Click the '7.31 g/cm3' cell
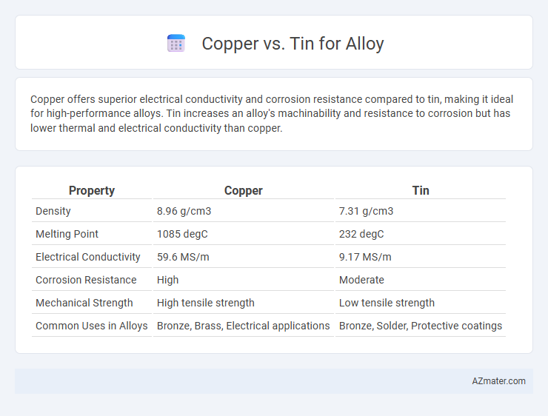This screenshot has height=416, width=548. pyautogui.click(x=421, y=211)
